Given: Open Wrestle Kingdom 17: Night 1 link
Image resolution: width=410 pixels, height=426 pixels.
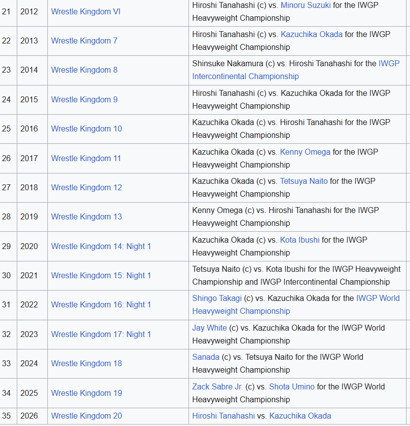Looking at the screenshot, I should [101, 335].
